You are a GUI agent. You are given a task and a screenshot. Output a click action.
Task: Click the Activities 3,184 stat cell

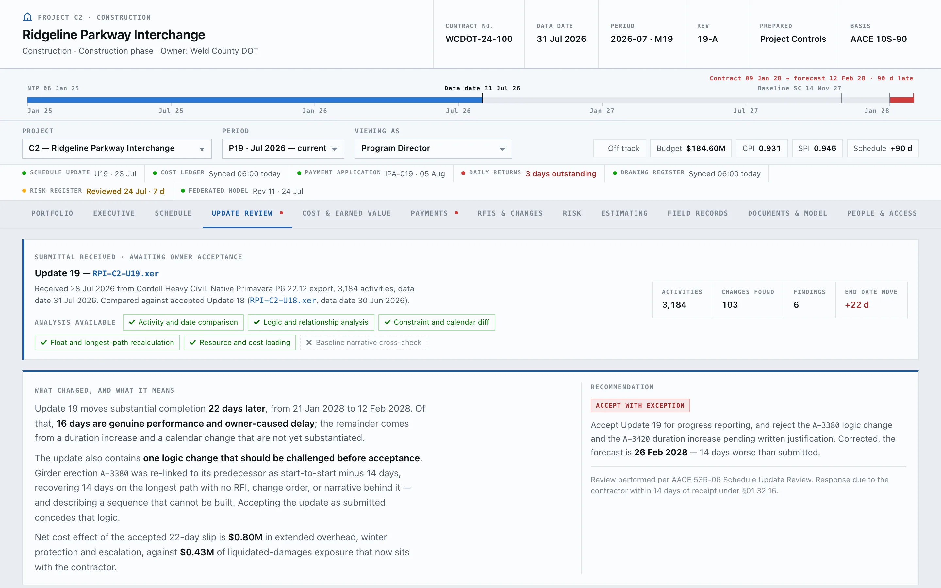[682, 300]
